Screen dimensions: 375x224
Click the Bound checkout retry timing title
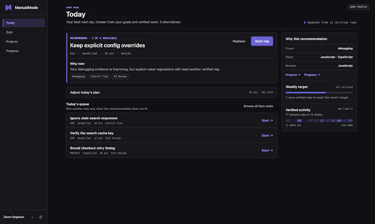pyautogui.click(x=92, y=148)
